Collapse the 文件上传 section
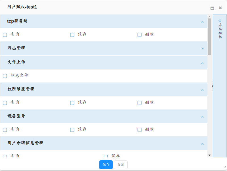The image size is (227, 171). click(x=202, y=63)
